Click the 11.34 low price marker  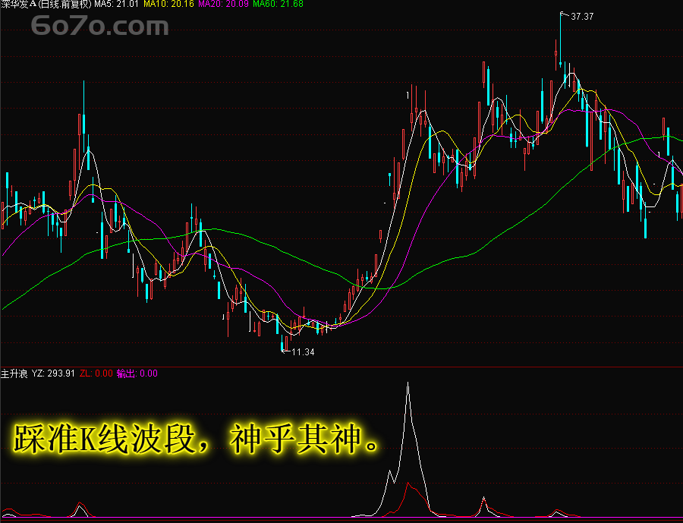[x=303, y=351]
